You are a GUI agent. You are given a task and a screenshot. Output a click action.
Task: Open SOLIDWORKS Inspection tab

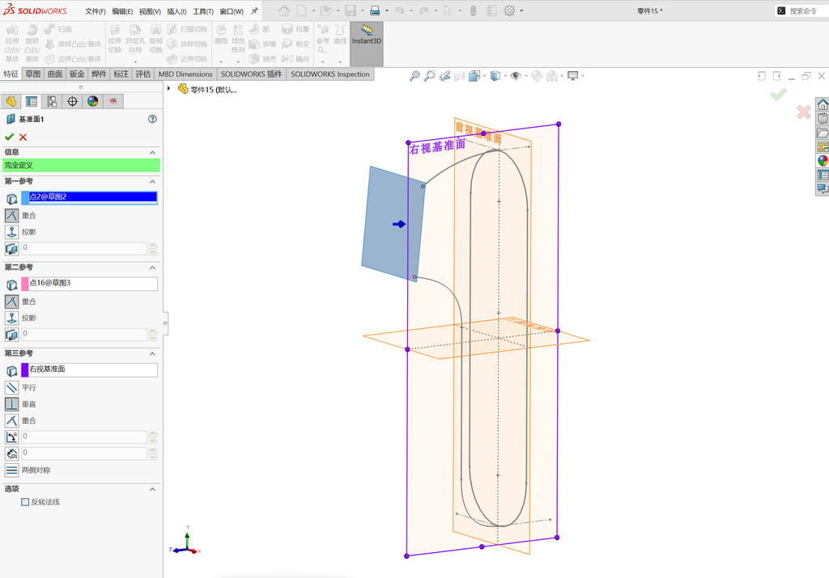tap(330, 74)
